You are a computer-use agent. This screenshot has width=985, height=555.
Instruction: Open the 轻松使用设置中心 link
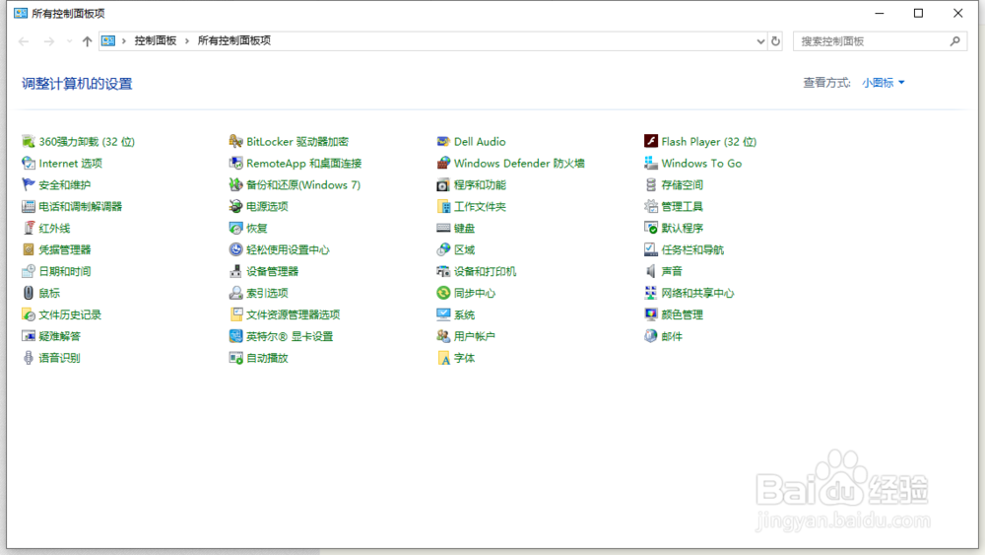pyautogui.click(x=288, y=249)
